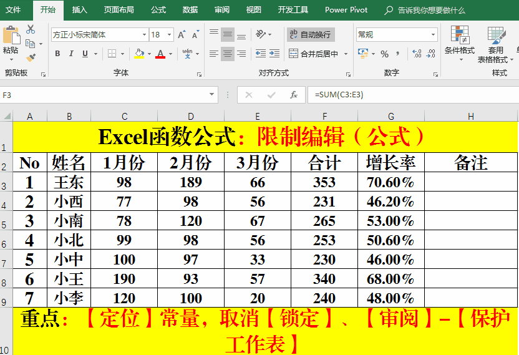Select column F header

(324, 116)
